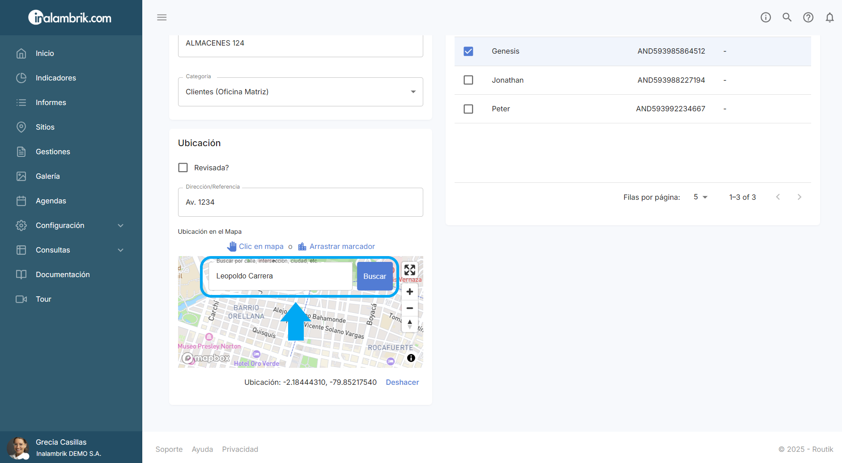Reset map bearing compass icon
This screenshot has height=463, width=842.
(x=410, y=324)
